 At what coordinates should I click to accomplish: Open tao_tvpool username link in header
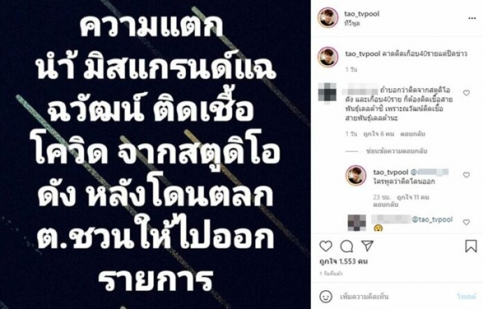pos(362,14)
